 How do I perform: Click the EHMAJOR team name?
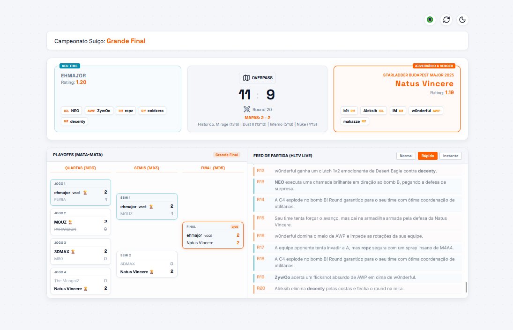point(73,75)
